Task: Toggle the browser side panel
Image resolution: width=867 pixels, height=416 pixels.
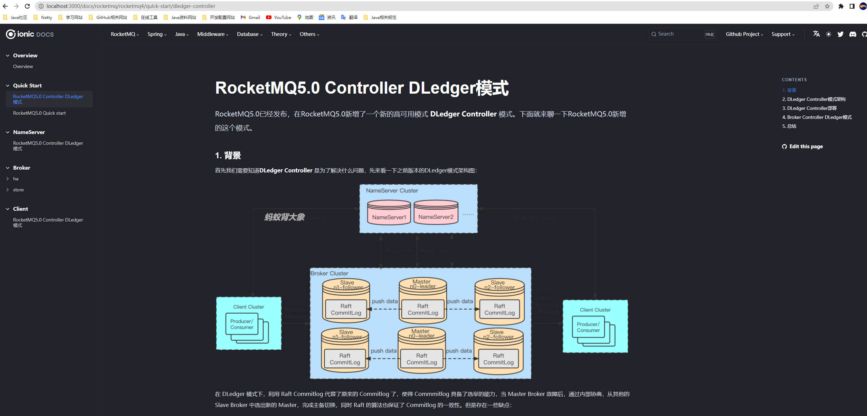Action: (852, 6)
